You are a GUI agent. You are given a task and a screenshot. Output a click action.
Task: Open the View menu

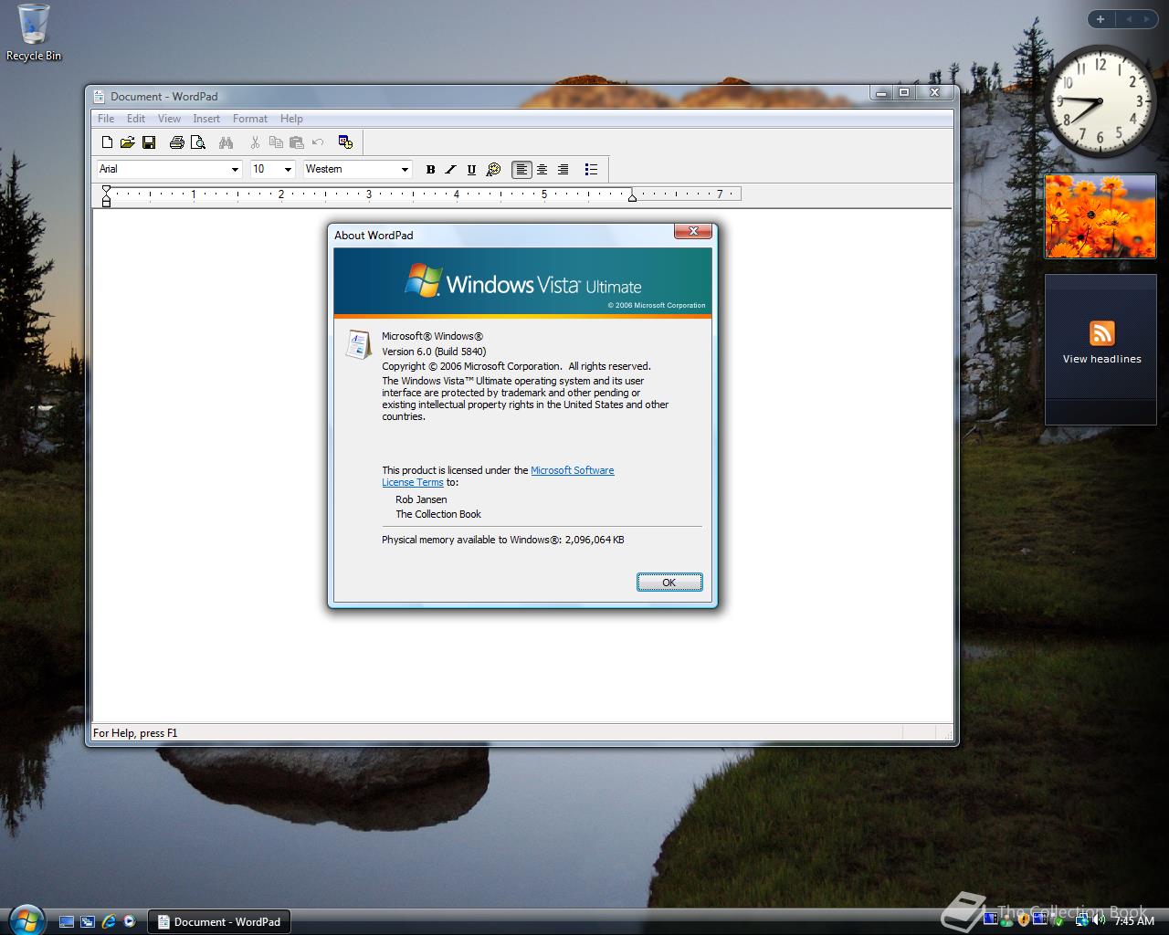point(169,119)
